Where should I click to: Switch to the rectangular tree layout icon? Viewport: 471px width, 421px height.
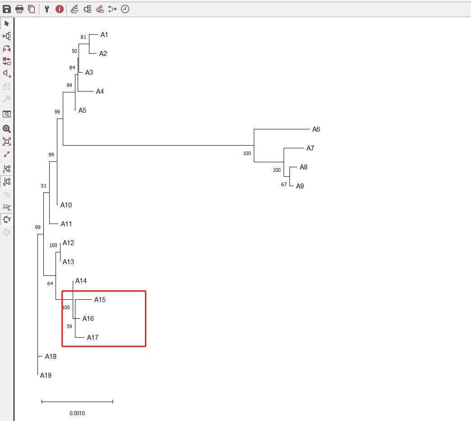pos(88,9)
